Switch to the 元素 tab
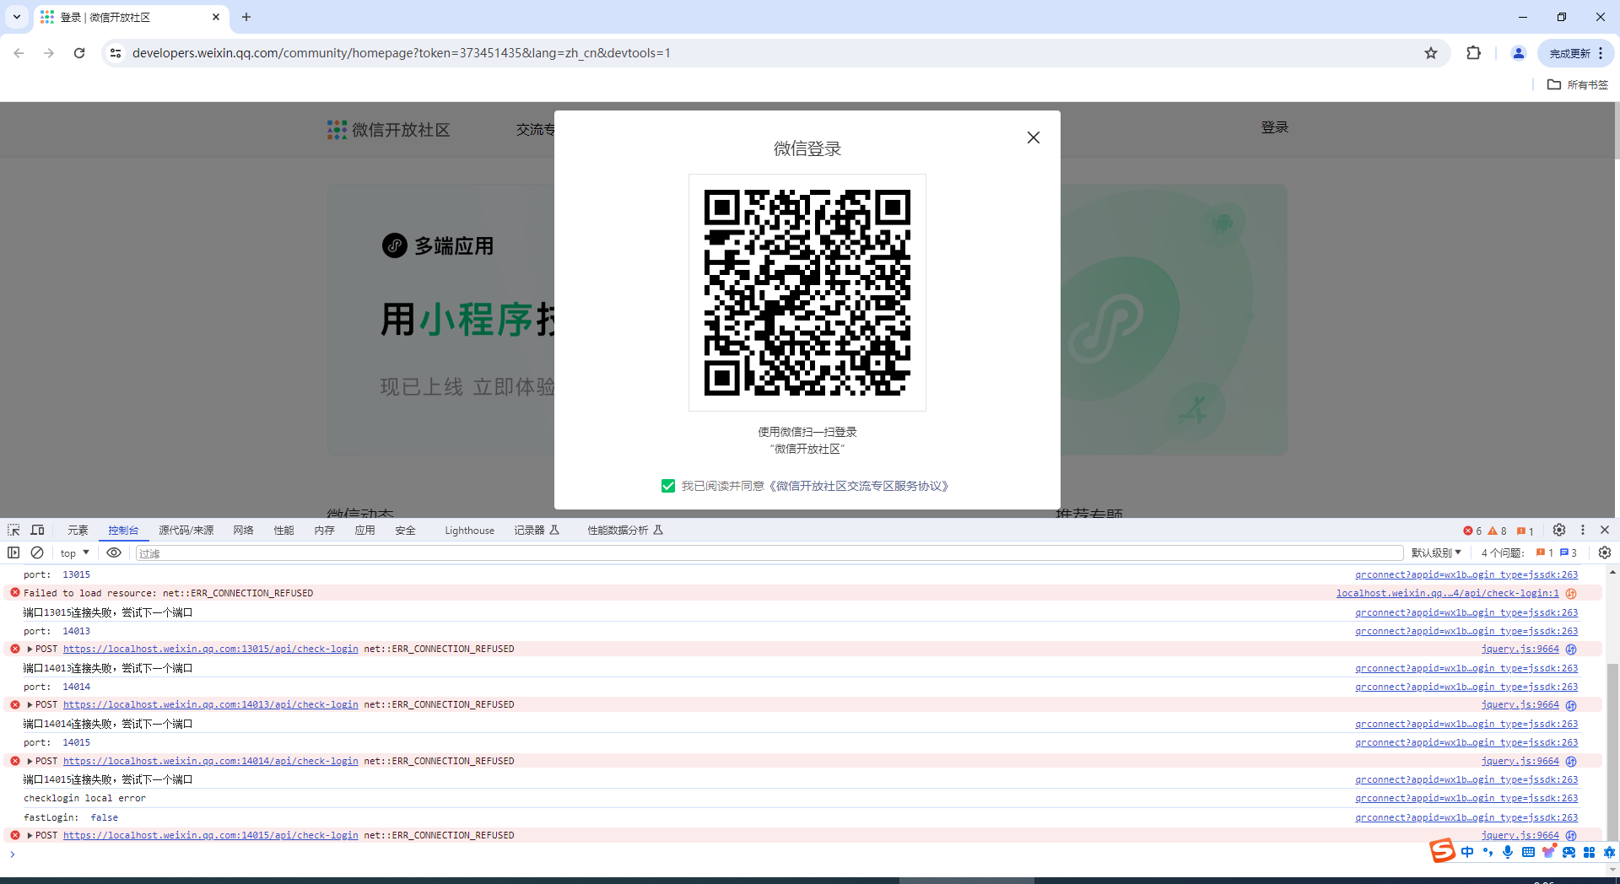 click(x=78, y=531)
